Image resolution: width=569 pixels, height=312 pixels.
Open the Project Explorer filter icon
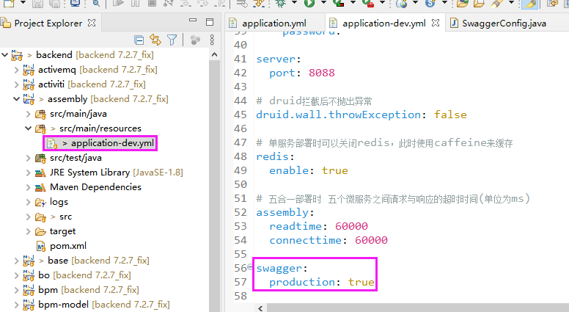point(172,40)
